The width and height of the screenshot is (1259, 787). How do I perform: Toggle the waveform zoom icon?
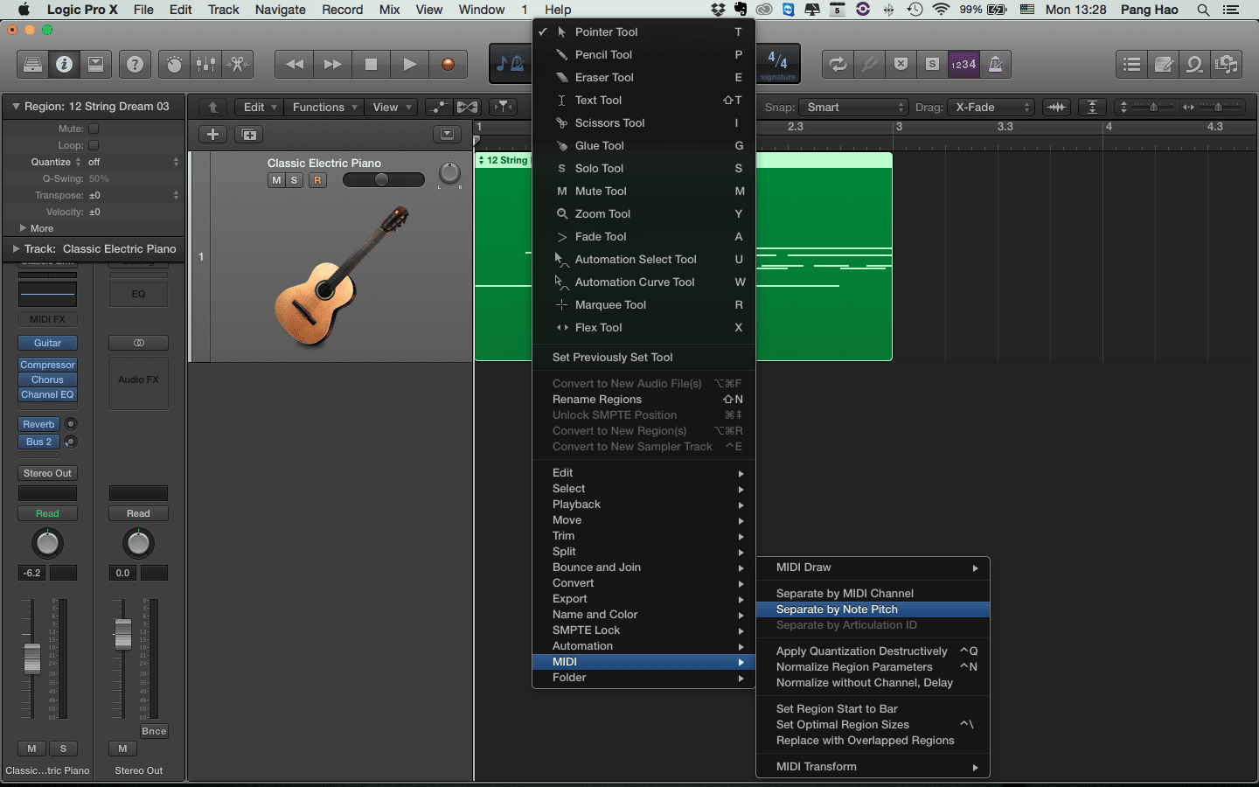coord(1057,107)
